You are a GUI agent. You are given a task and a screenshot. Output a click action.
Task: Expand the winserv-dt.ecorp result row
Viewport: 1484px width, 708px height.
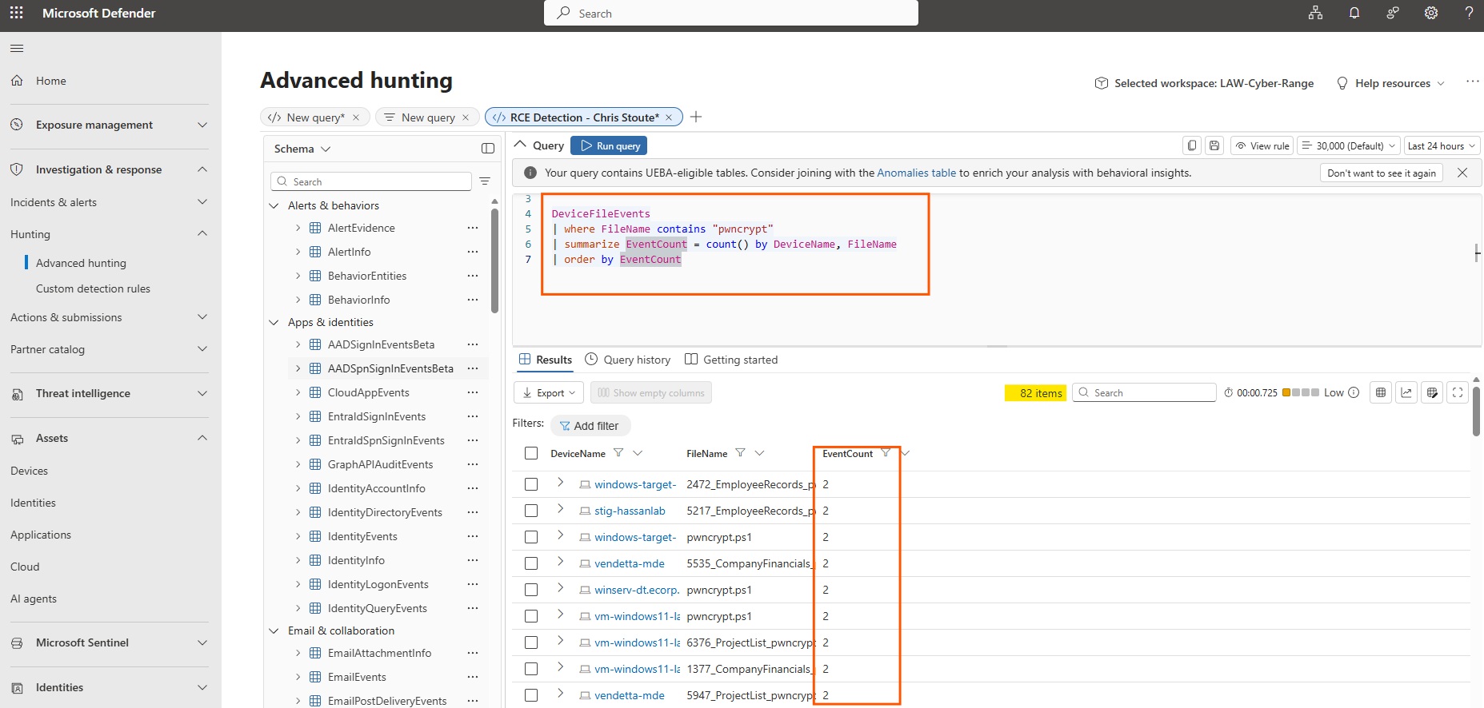[x=560, y=588]
